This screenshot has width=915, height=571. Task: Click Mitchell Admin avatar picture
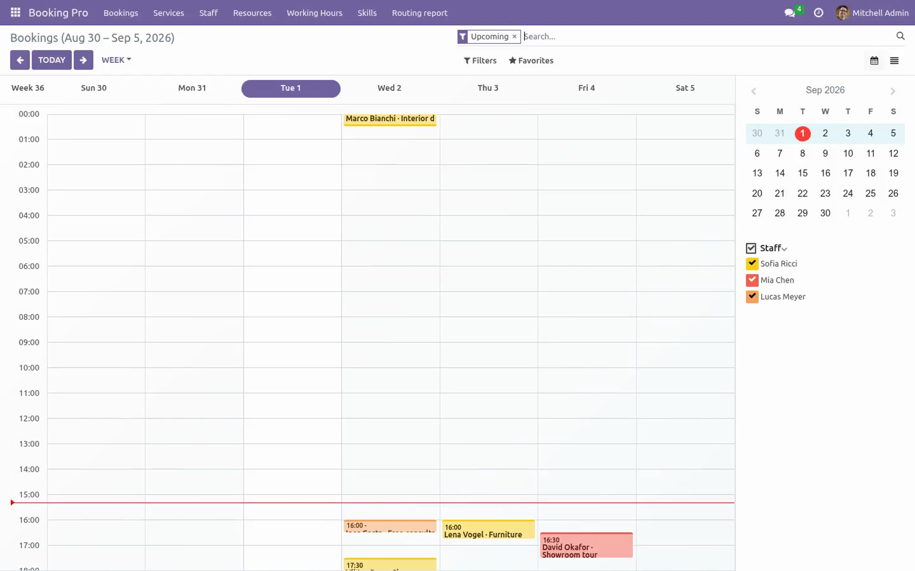click(842, 13)
